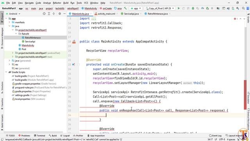Open Copy_of_Pixel 2 API 29 device dropdown
The width and height of the screenshot is (250, 141).
coord(160,8)
